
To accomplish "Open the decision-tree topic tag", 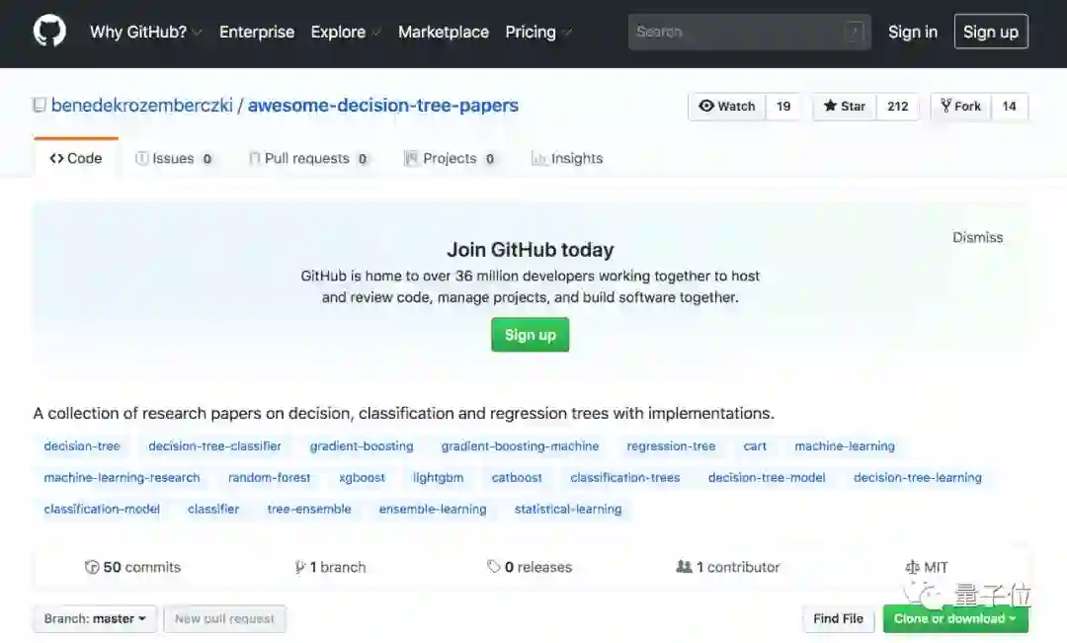I will pos(82,446).
